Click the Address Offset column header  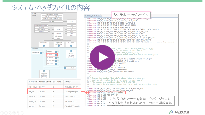[45, 82]
